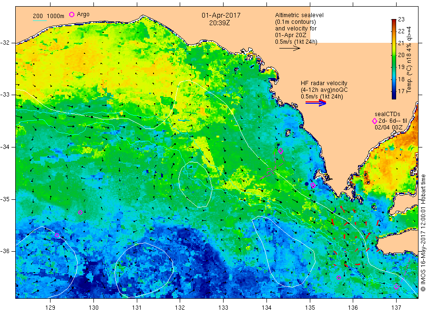
Task: Click the 133 longitude axis label
Action: point(223,308)
